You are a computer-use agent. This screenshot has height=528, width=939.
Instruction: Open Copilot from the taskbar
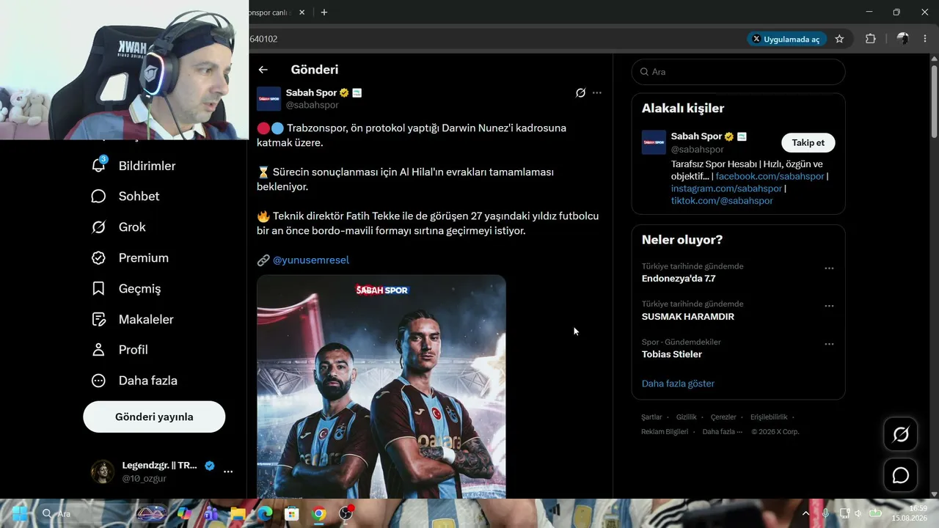(184, 513)
